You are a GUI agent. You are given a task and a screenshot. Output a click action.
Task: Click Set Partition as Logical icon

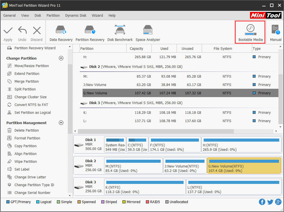click(9, 112)
